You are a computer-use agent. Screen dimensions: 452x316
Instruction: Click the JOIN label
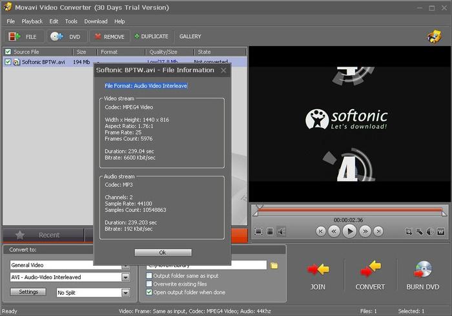coord(318,287)
